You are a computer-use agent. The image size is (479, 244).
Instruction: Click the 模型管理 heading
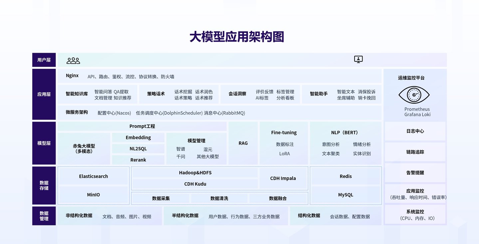point(196,141)
